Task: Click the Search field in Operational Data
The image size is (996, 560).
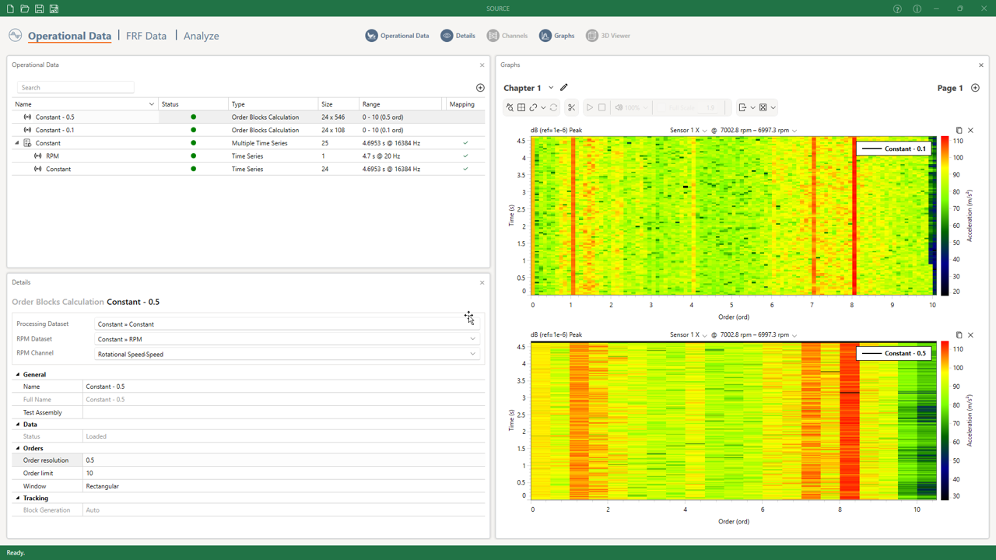Action: (75, 88)
